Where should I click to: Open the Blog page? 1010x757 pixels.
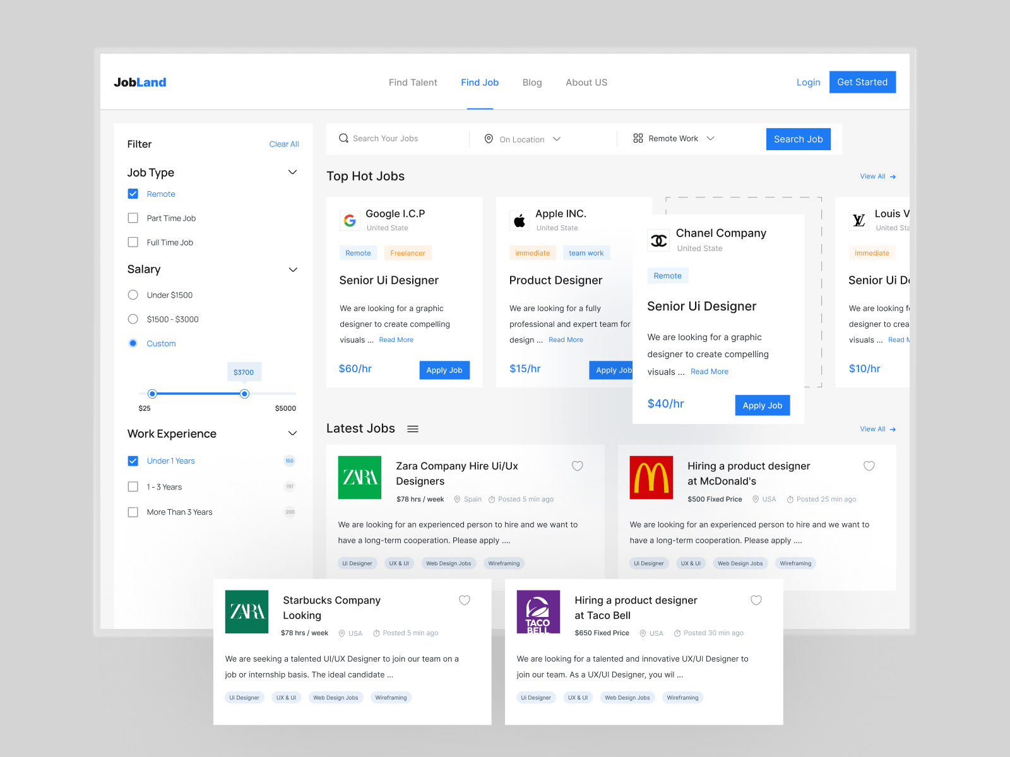532,82
